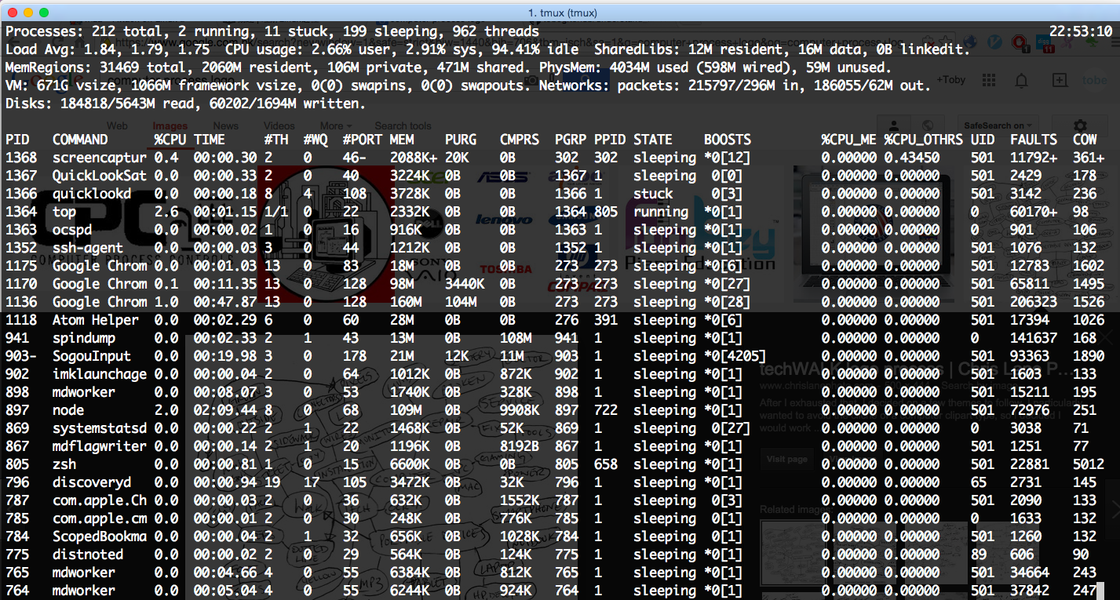
Task: Click the zsh process entry
Action: (64, 464)
